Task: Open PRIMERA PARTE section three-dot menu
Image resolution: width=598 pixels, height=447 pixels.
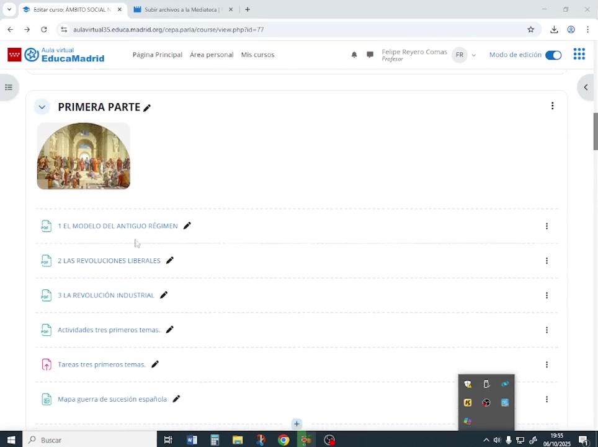Action: coord(552,106)
